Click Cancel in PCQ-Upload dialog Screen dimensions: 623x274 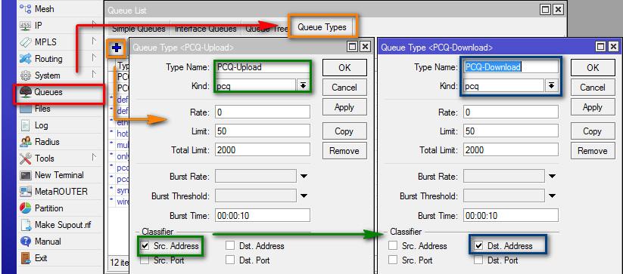click(344, 88)
